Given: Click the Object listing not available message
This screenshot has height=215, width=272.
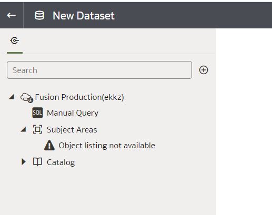Looking at the screenshot, I should 107,146.
